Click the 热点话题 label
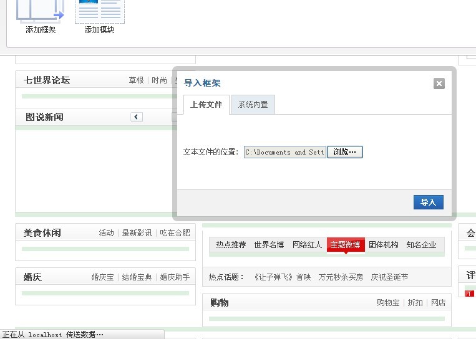The height and width of the screenshot is (339, 476). tap(226, 277)
